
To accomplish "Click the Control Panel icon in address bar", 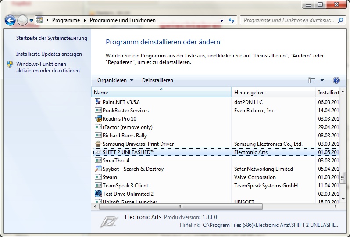I will point(39,20).
